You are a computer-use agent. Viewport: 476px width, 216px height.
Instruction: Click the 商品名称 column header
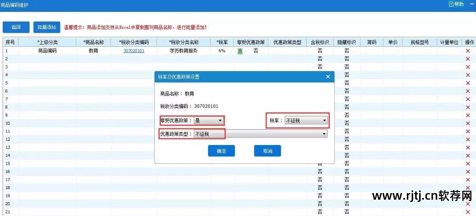(94, 42)
